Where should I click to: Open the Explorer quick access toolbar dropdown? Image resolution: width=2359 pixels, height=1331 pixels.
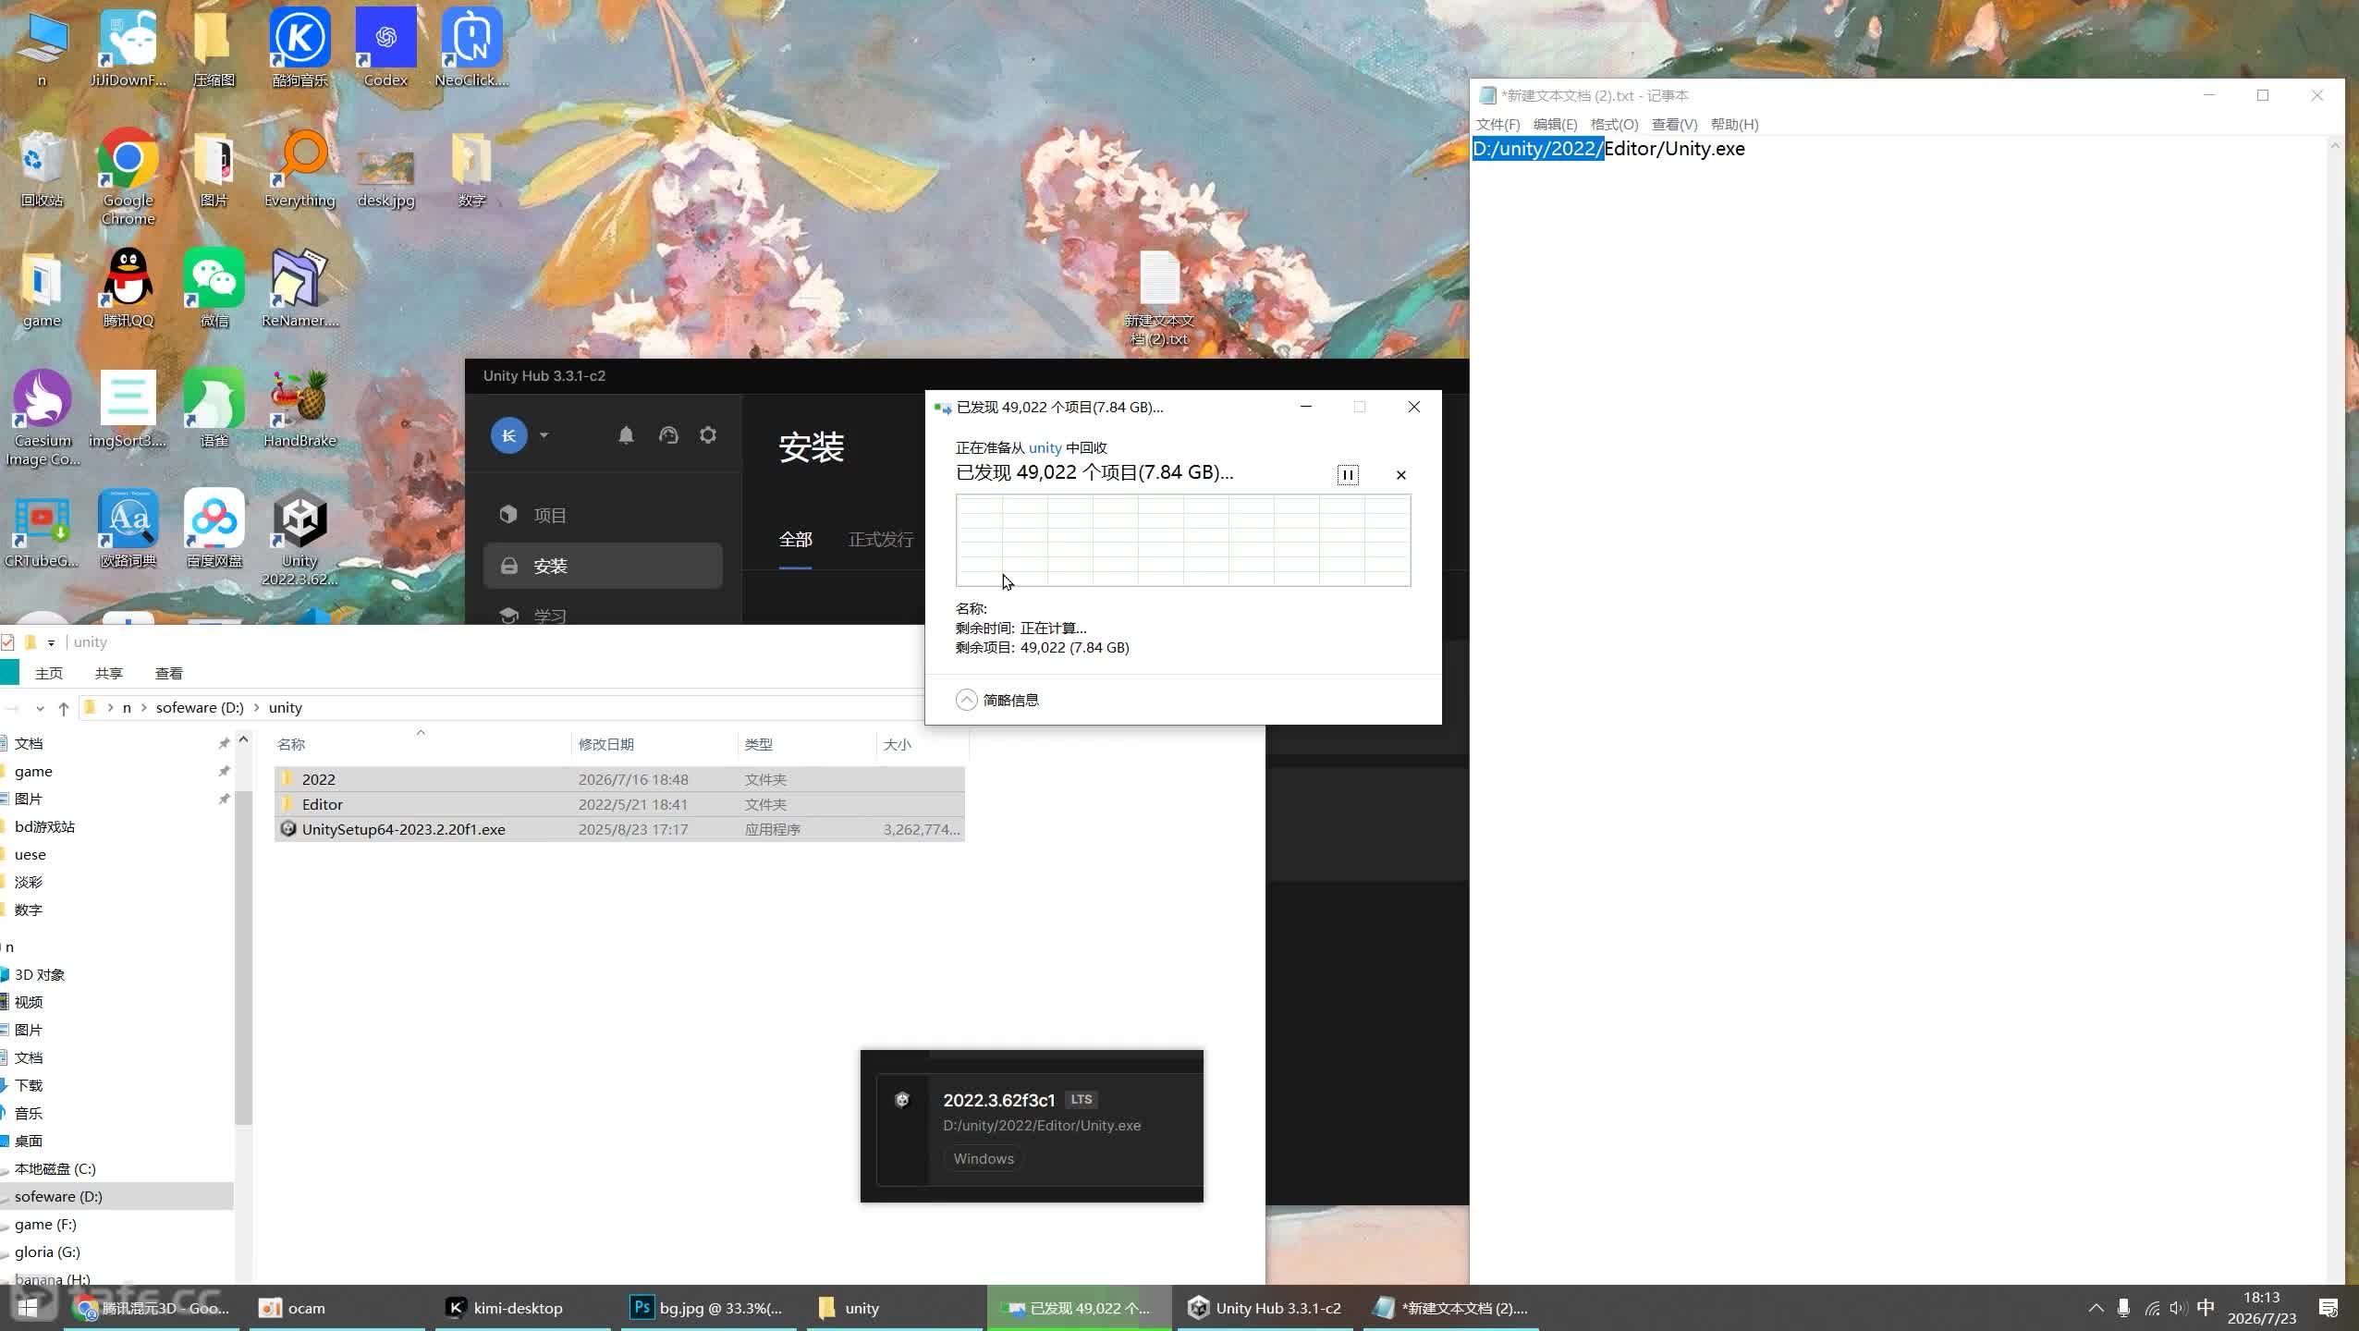point(51,642)
